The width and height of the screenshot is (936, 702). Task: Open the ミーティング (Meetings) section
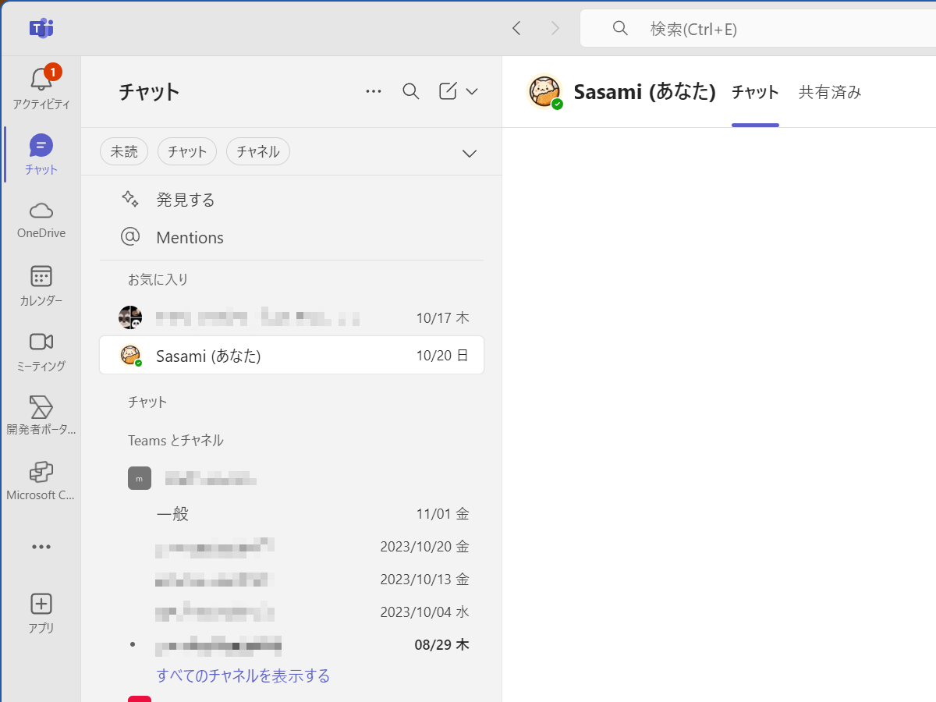click(x=41, y=349)
